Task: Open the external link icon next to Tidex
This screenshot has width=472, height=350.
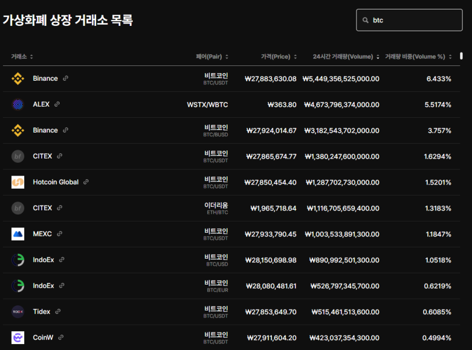Action: pos(58,311)
